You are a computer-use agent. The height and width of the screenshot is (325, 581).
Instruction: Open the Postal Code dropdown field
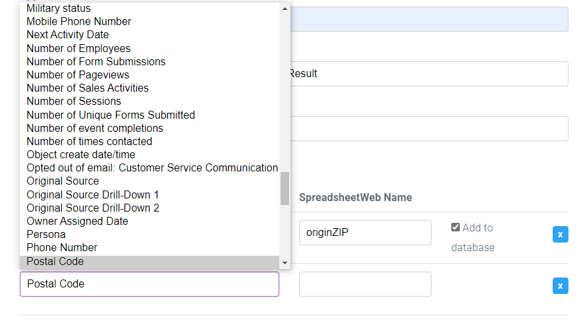(150, 284)
